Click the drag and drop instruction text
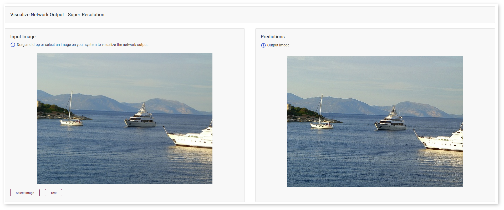The image size is (504, 210). 83,45
